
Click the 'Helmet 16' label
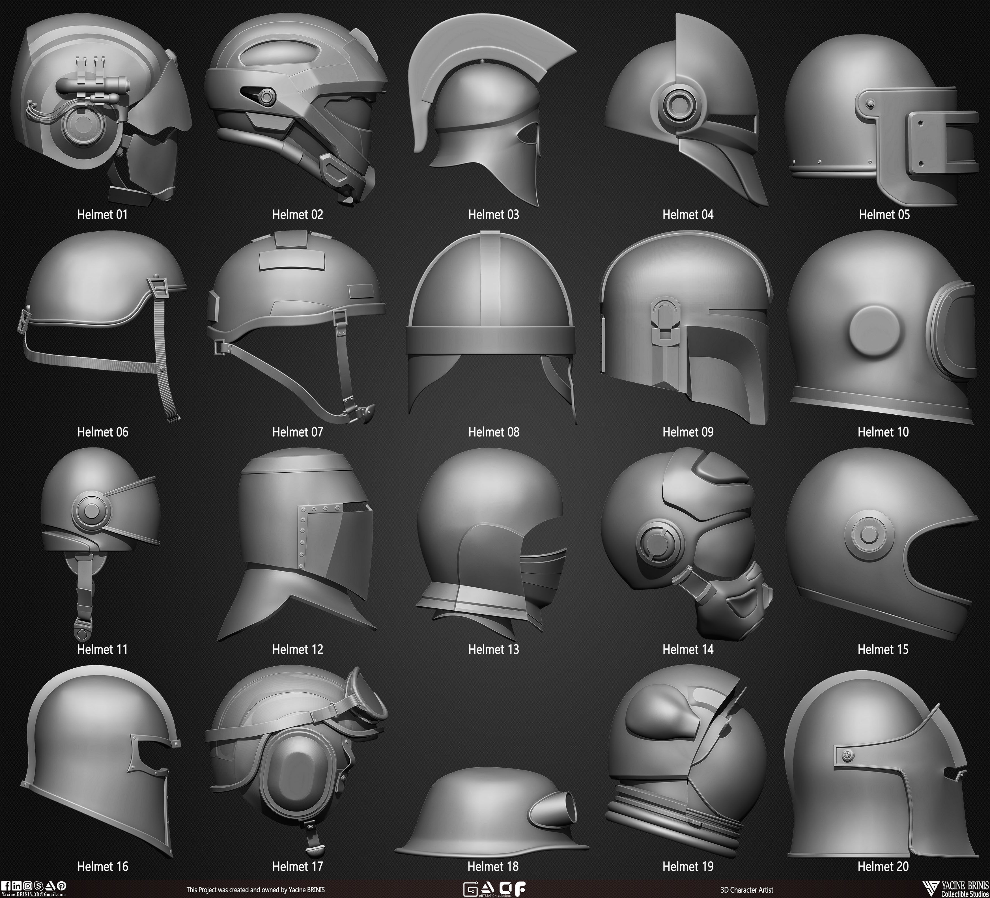(x=103, y=867)
